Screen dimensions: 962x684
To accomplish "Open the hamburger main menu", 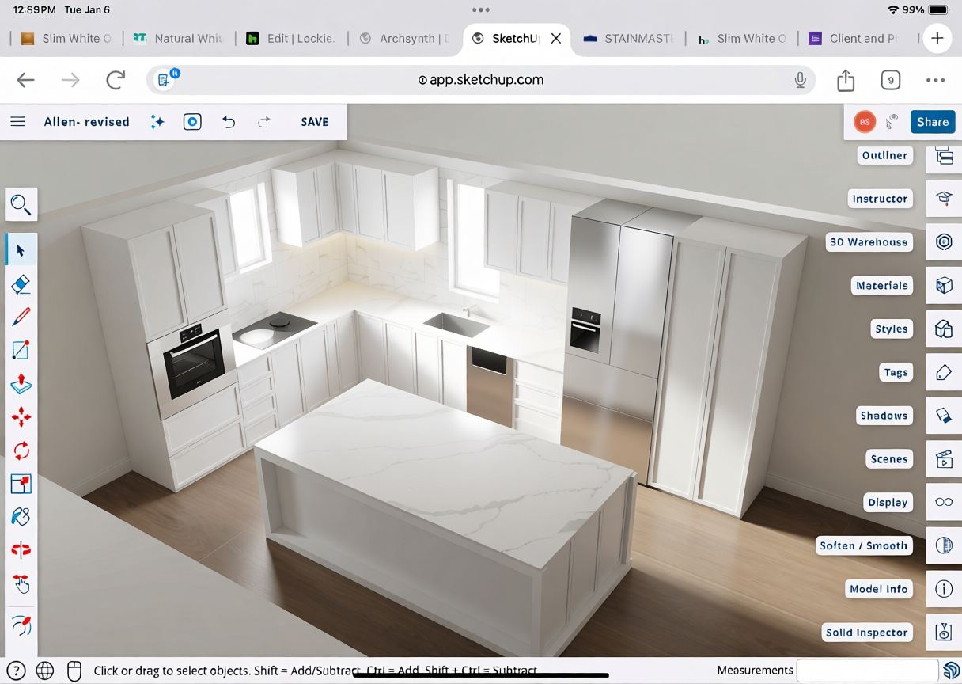I will pos(18,122).
